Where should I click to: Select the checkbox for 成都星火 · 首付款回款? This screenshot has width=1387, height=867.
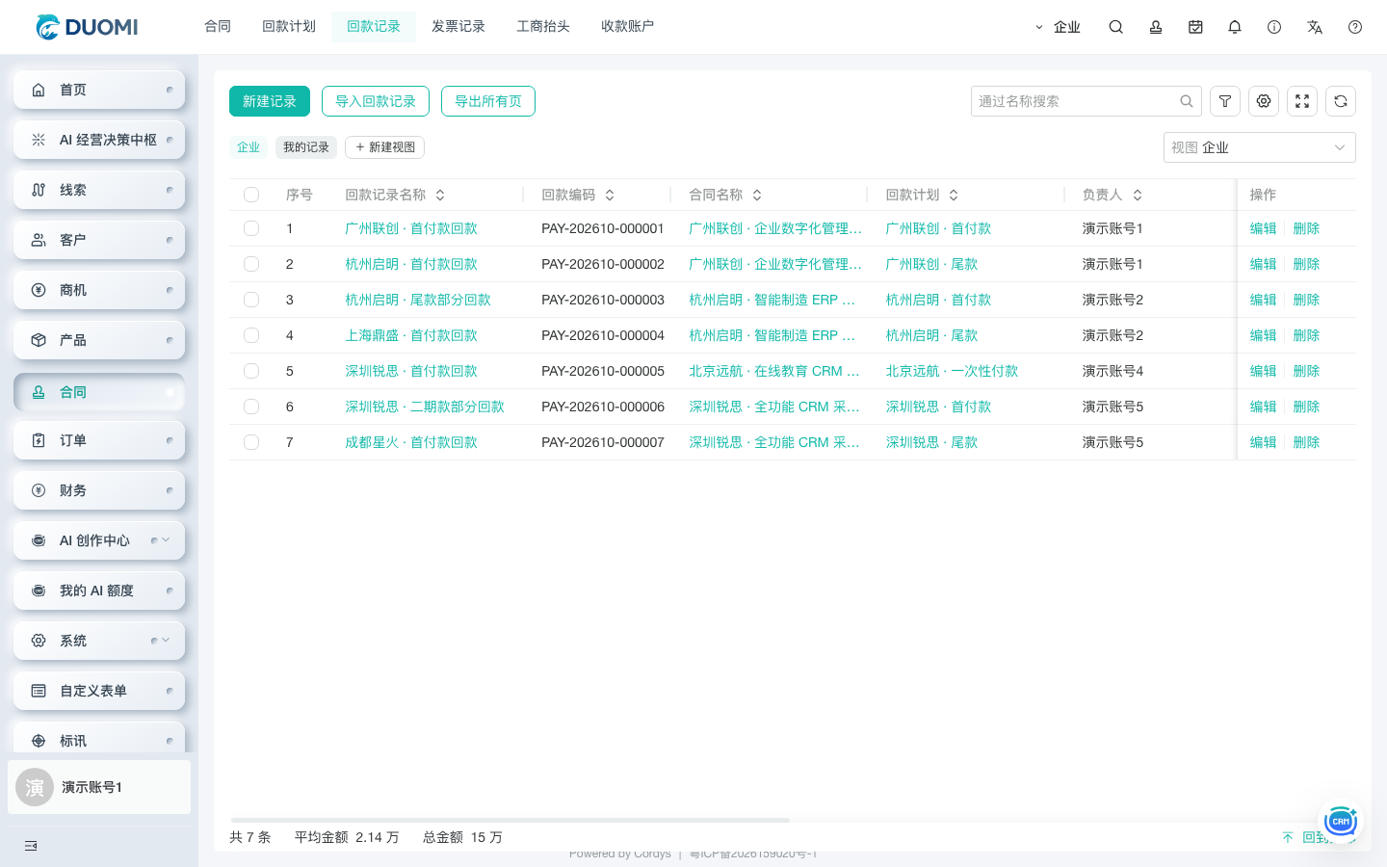click(251, 442)
